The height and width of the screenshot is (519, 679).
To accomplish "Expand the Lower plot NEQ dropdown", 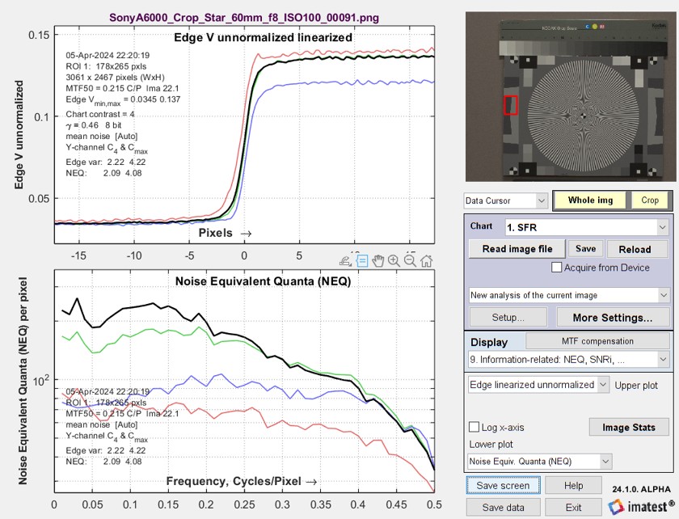I will point(540,462).
